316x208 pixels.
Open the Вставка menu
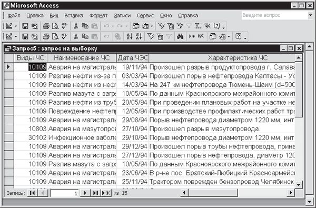[74, 15]
